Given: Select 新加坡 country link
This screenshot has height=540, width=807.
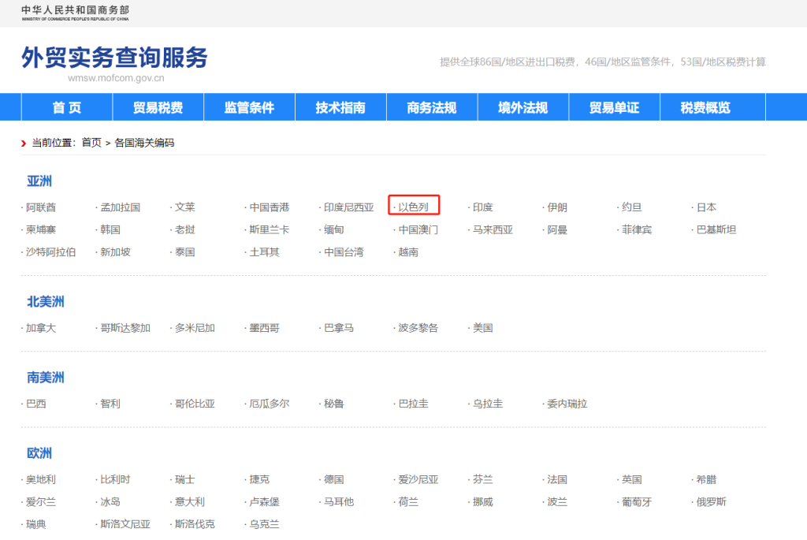Looking at the screenshot, I should click(x=115, y=252).
